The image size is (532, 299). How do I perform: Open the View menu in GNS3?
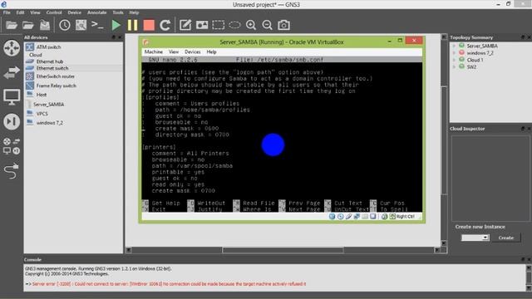pyautogui.click(x=35, y=12)
